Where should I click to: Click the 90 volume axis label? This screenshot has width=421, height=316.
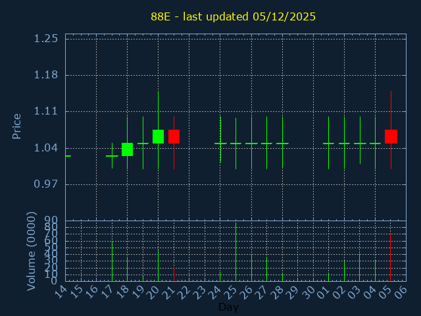[51, 221]
